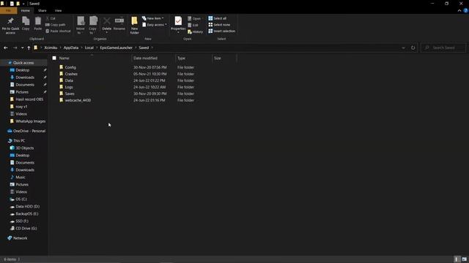The height and width of the screenshot is (263, 469).
Task: Open WhatsApp Images in sidebar
Action: [31, 121]
